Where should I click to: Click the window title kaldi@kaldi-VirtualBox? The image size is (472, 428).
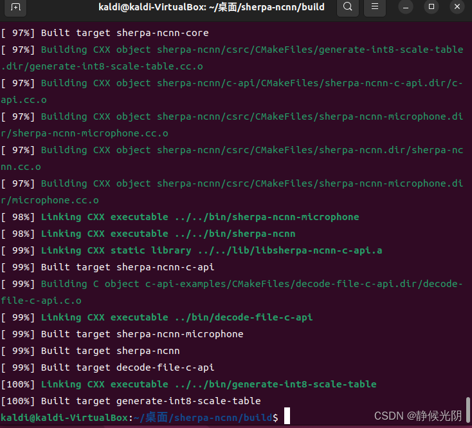212,7
